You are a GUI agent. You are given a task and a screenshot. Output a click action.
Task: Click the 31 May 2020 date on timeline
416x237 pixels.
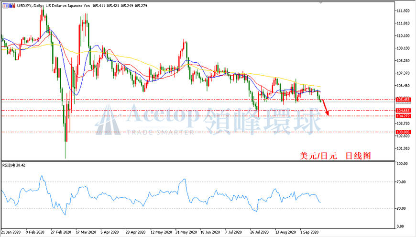(186, 232)
